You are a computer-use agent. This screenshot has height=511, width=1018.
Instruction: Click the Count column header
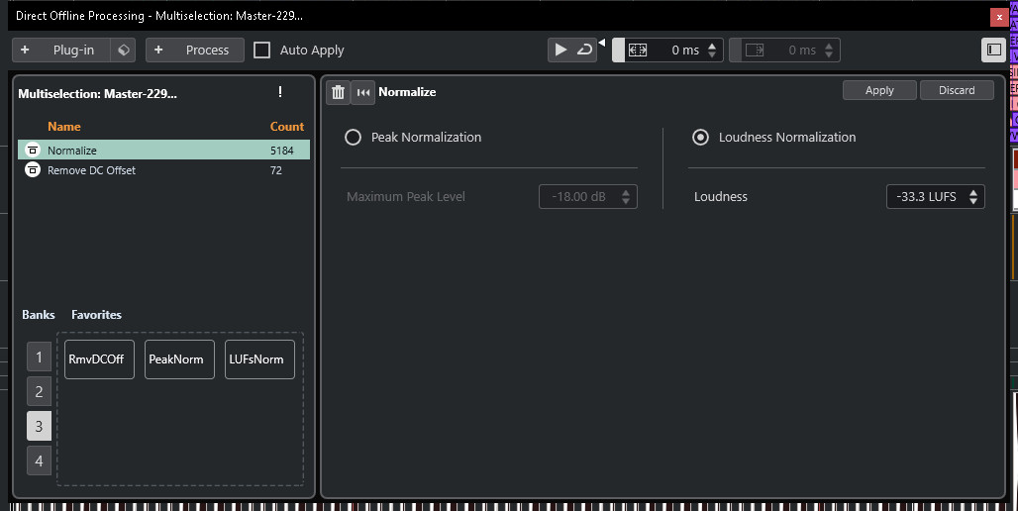coord(287,127)
